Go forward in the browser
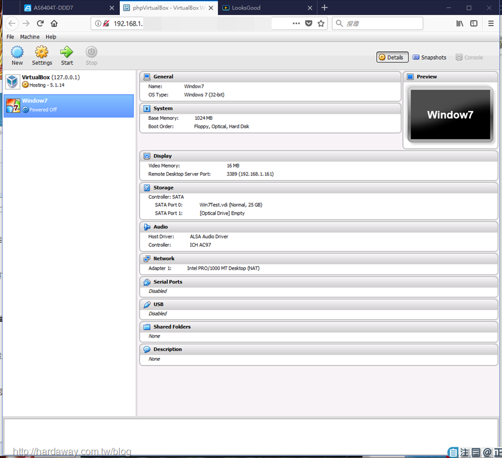The image size is (502, 458). coord(26,23)
